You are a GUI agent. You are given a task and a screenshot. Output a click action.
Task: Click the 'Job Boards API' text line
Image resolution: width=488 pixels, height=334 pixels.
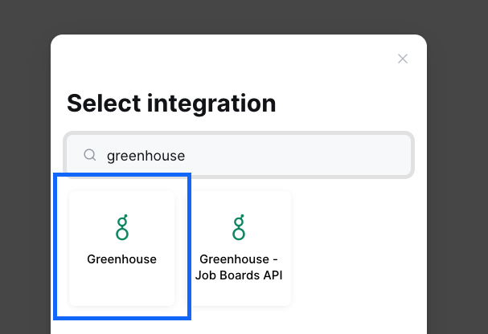pos(239,275)
